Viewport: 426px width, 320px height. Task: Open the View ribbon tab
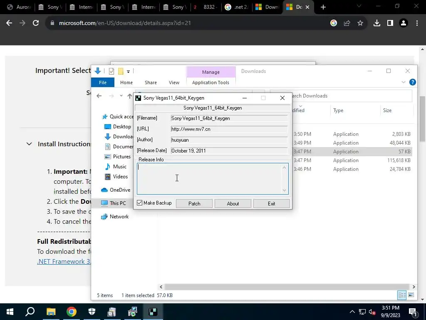point(174,82)
